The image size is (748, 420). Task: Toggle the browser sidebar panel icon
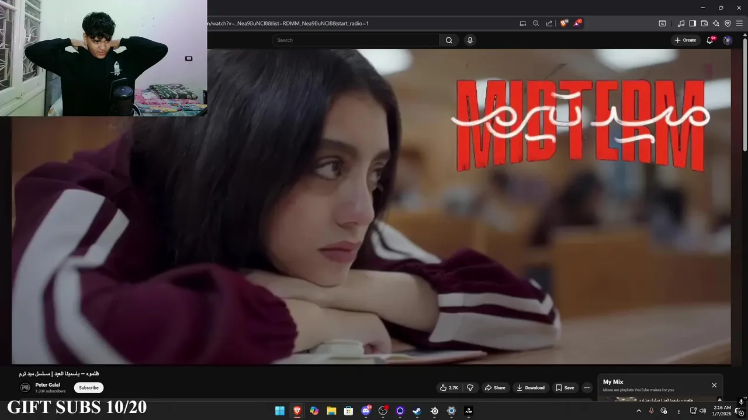point(692,23)
